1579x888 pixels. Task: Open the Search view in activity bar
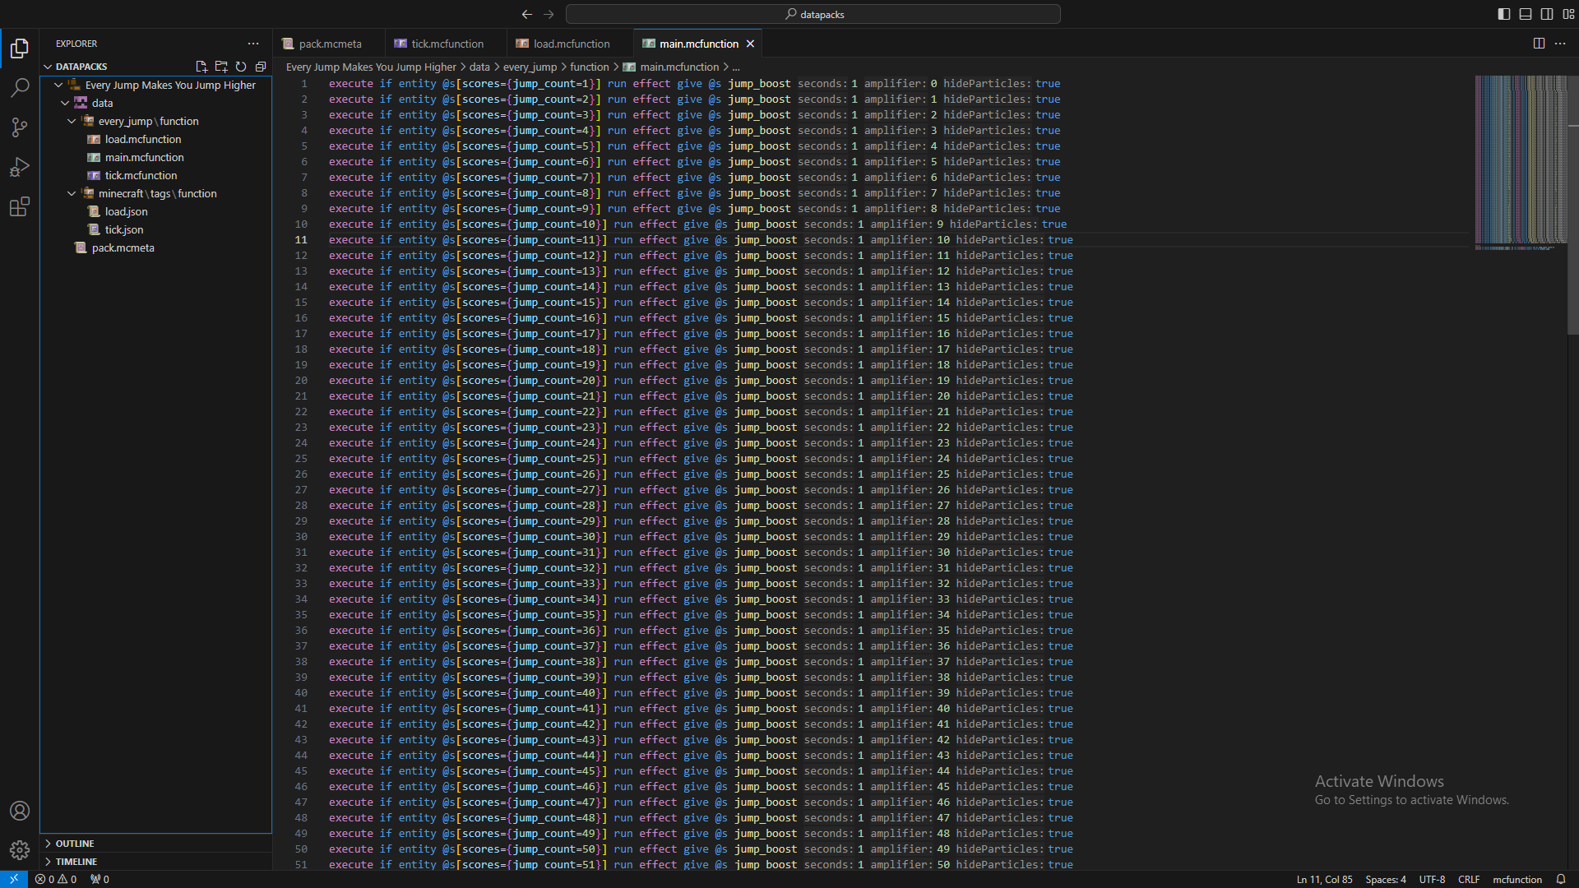pyautogui.click(x=20, y=87)
